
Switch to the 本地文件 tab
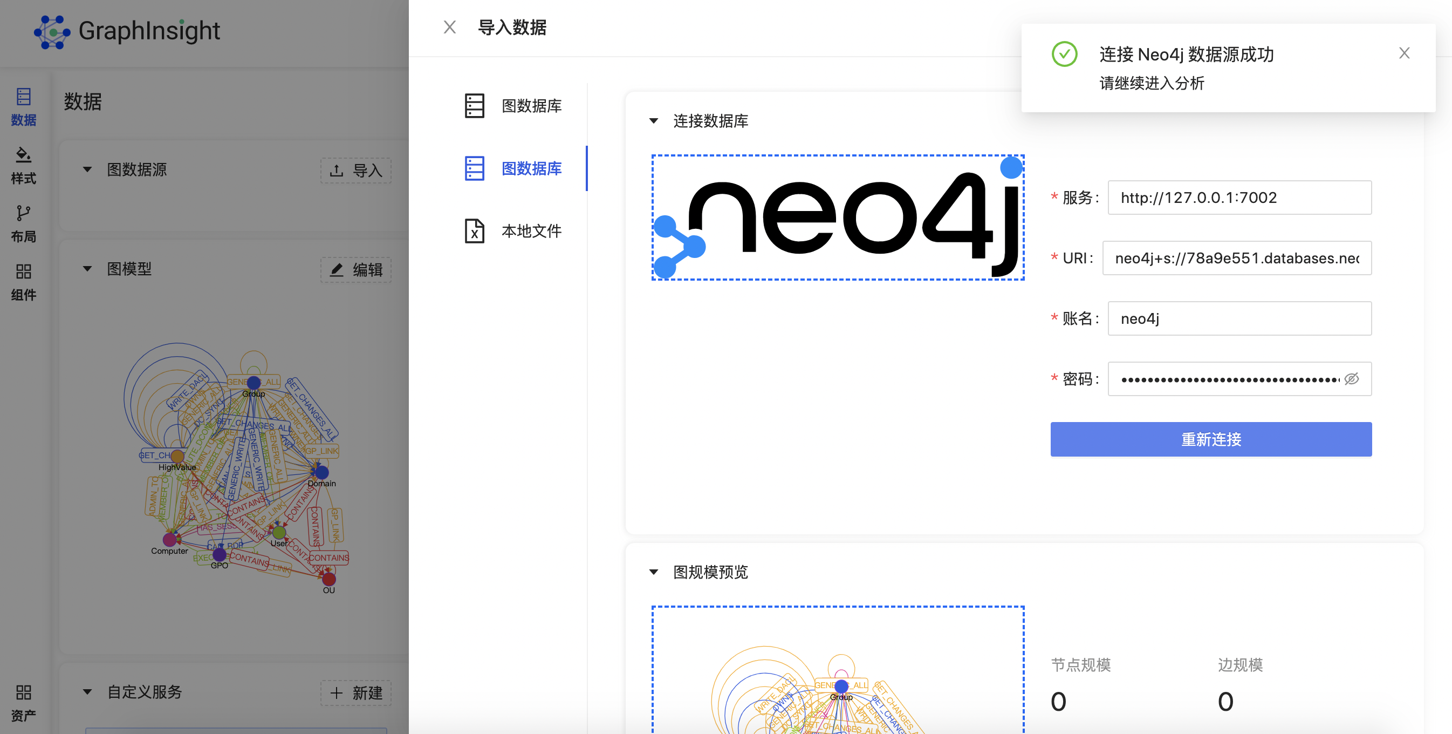(517, 232)
